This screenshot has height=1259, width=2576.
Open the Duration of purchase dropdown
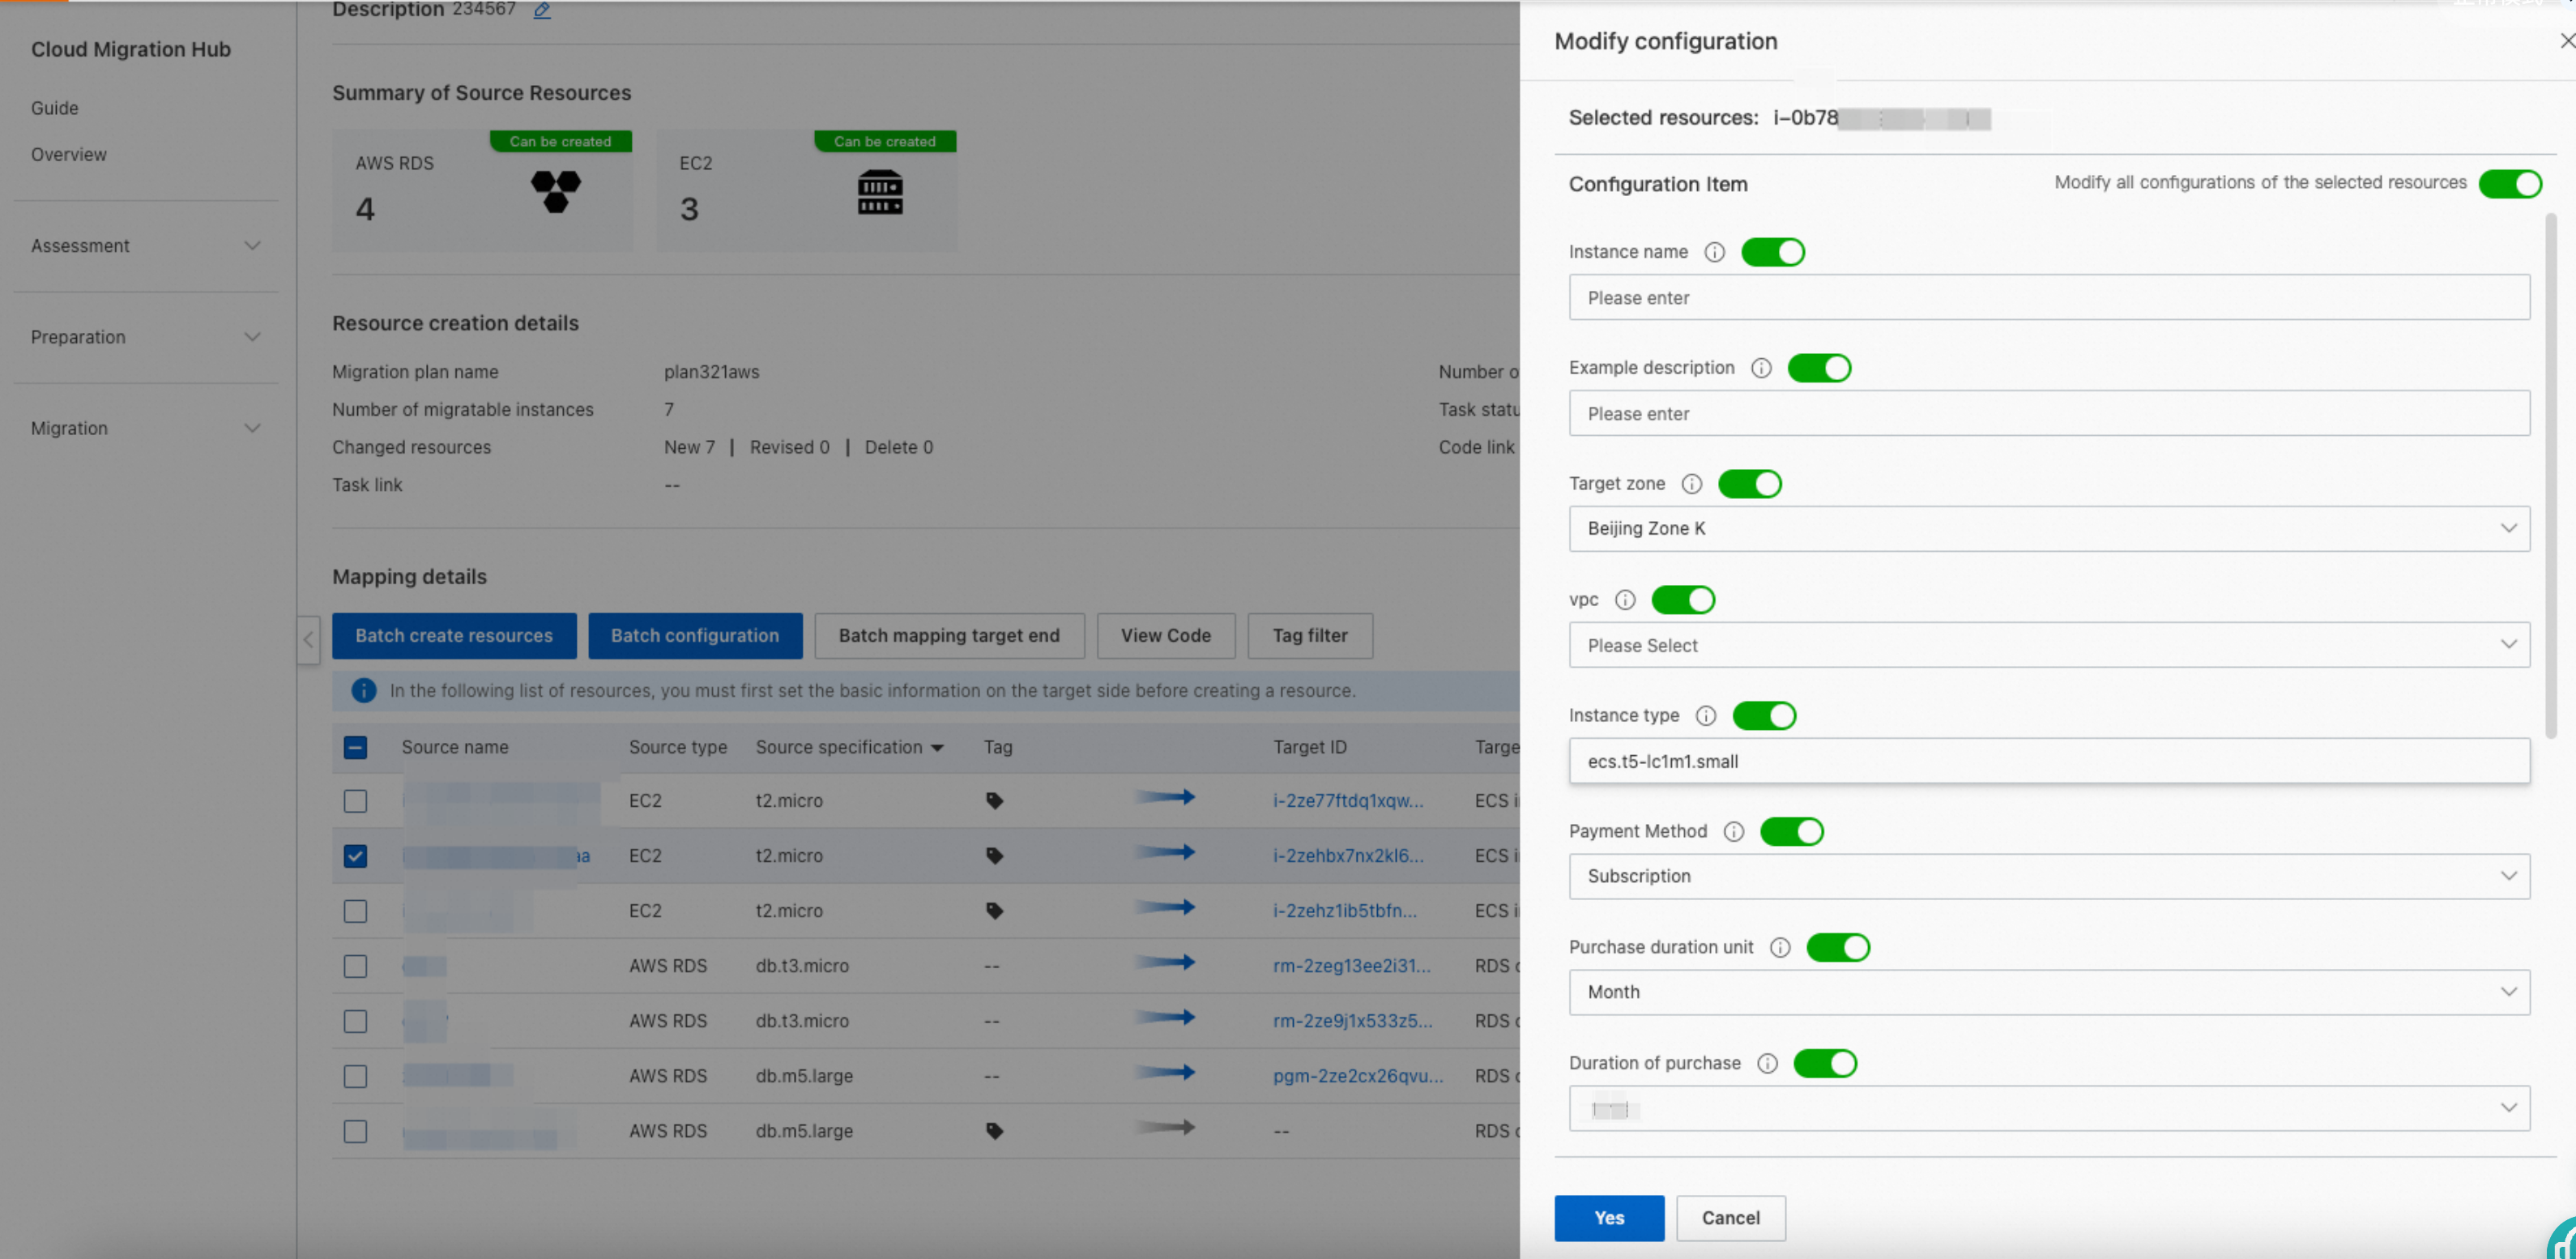(2049, 1109)
